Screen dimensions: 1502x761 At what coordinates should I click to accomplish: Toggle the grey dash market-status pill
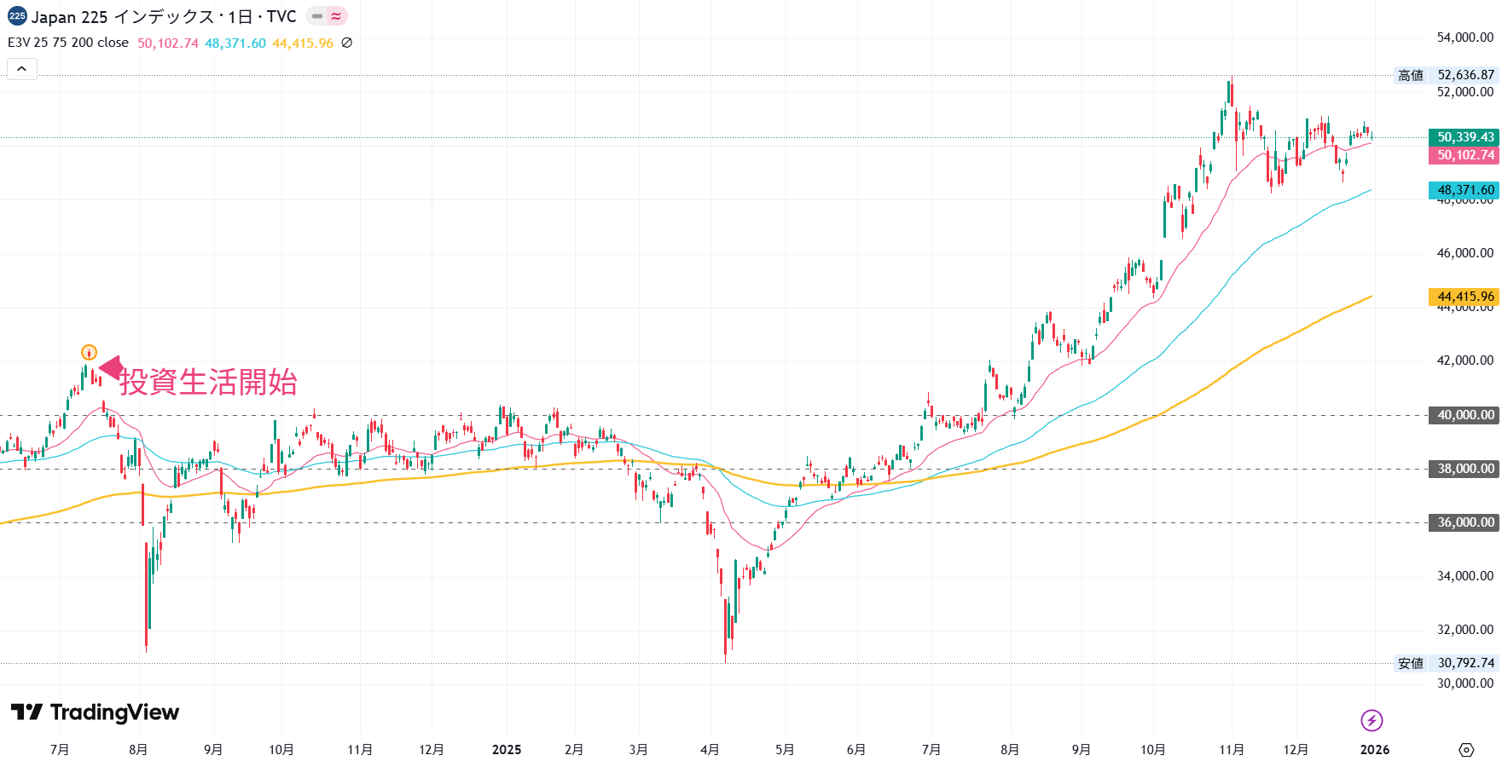click(317, 16)
